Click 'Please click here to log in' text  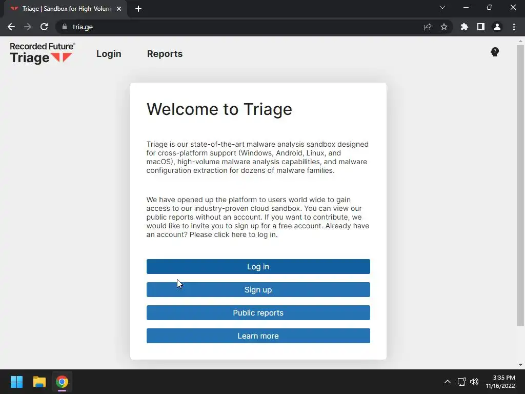coord(234,234)
